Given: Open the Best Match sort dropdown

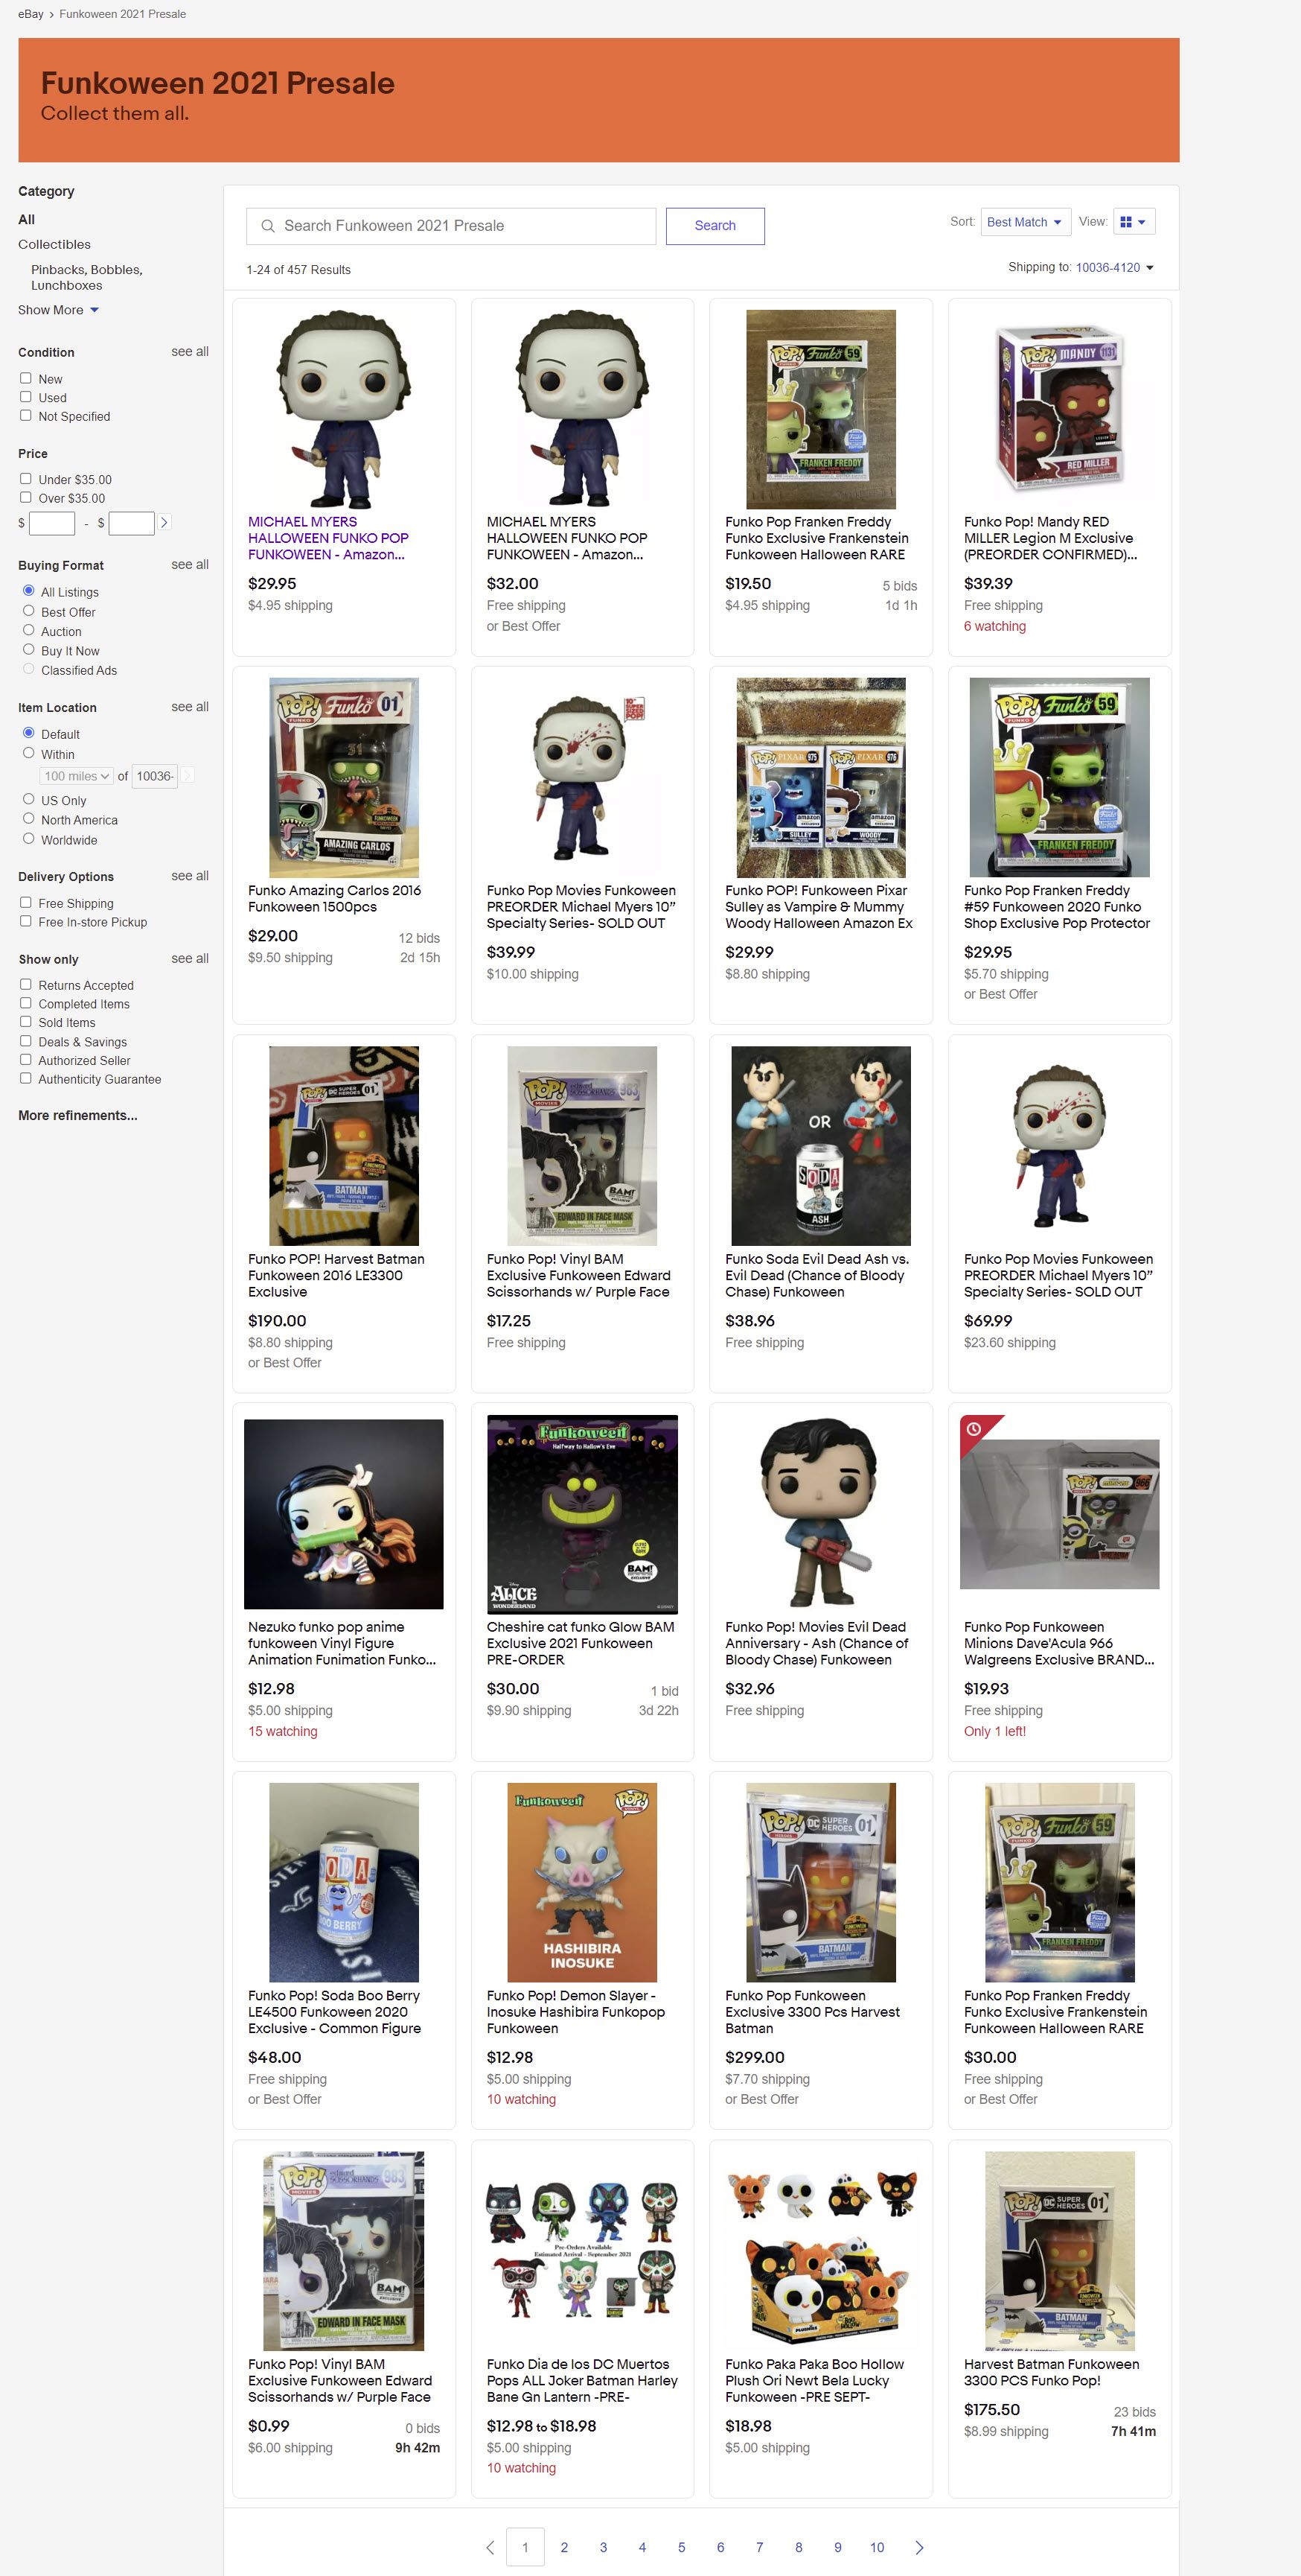Looking at the screenshot, I should coord(1025,222).
